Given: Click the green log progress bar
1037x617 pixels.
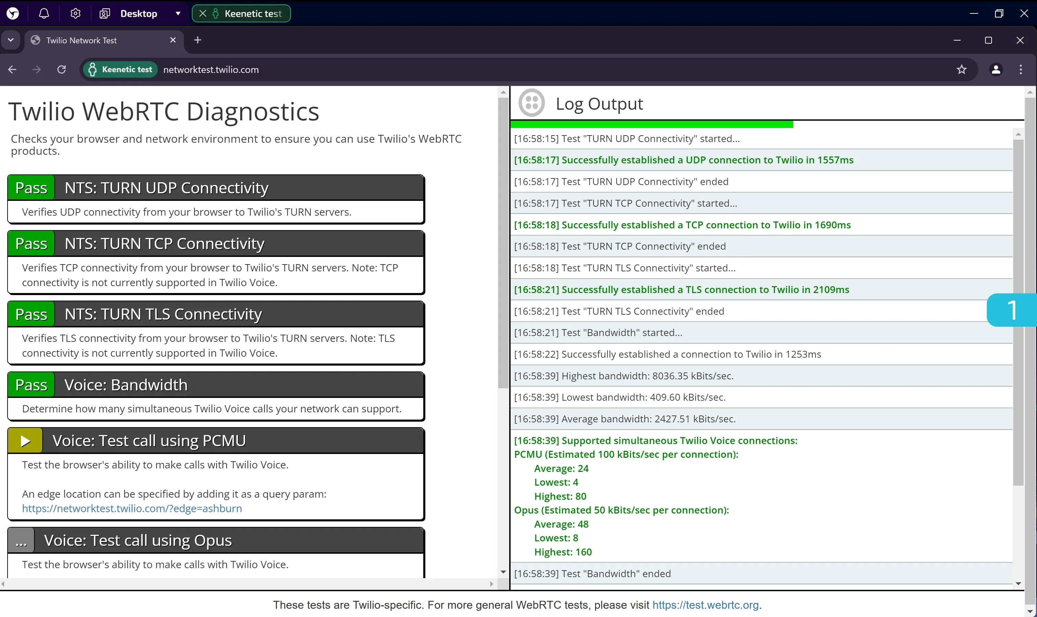Looking at the screenshot, I should point(651,124).
